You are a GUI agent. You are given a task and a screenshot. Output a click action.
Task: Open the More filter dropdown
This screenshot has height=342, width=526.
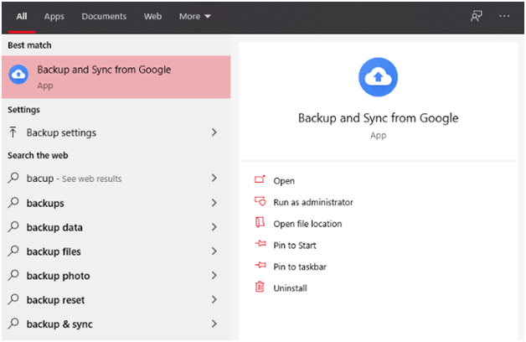point(194,17)
